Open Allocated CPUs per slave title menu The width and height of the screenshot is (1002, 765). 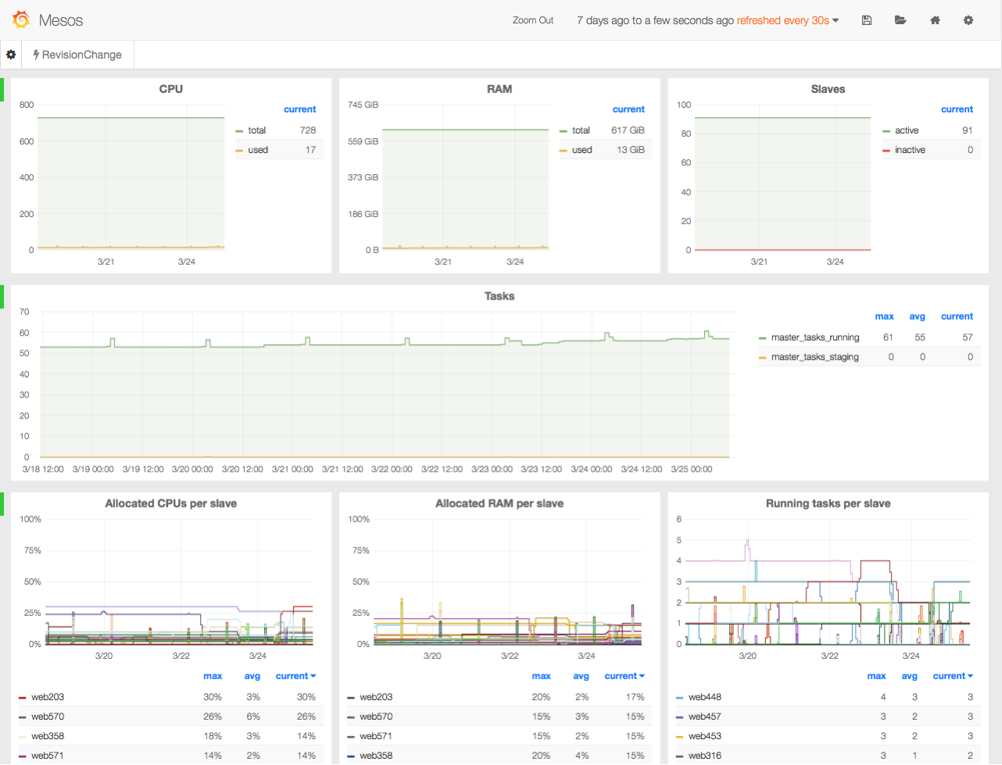click(171, 503)
